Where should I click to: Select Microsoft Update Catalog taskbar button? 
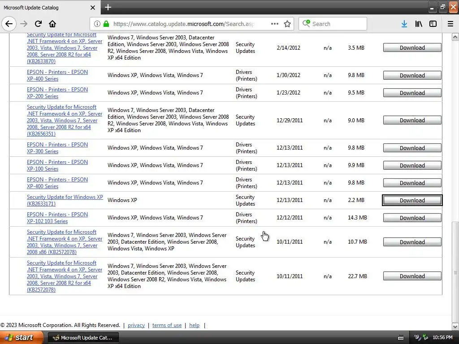83,338
